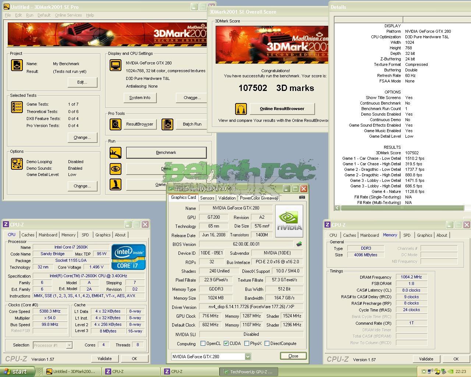Viewport: 471px width, 377px height.
Task: Click the Core Speed value in CPU-Z
Action: (50, 311)
